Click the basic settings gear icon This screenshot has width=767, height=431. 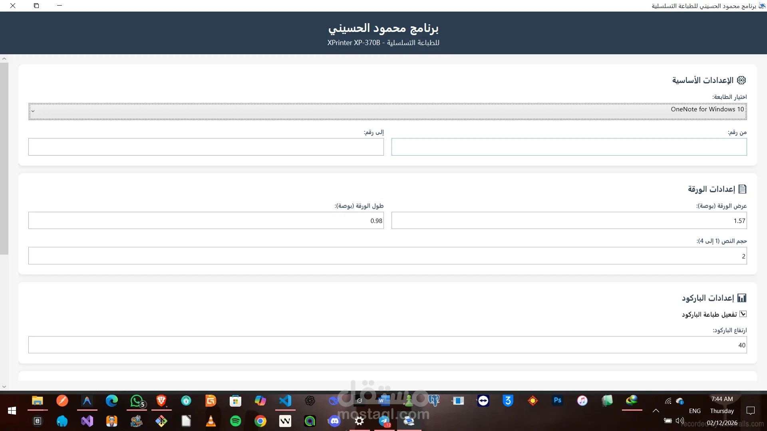pyautogui.click(x=741, y=80)
